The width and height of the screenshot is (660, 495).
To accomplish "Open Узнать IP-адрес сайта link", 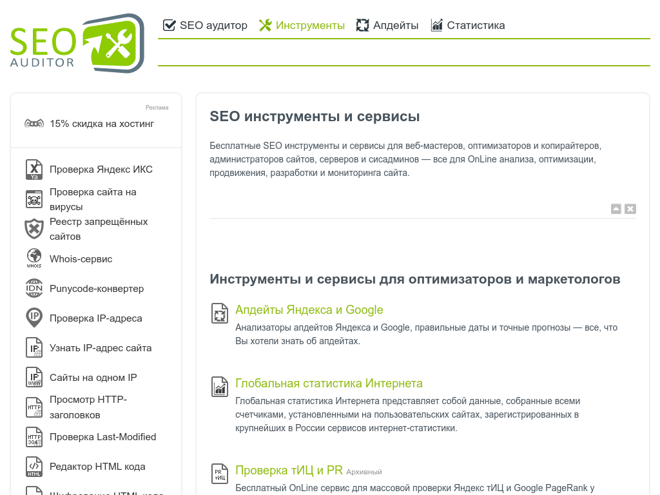I will coord(101,348).
